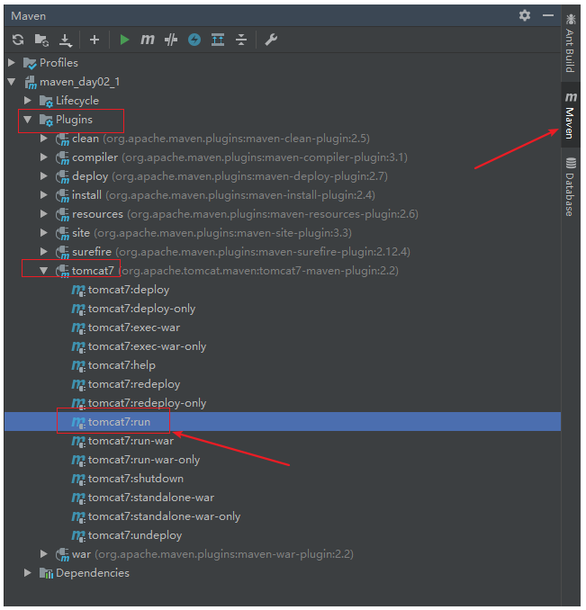Collapse the Plugins node
This screenshot has width=586, height=610.
point(28,120)
